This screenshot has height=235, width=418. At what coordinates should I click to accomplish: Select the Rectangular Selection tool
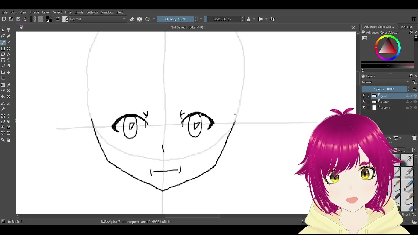pos(3,116)
